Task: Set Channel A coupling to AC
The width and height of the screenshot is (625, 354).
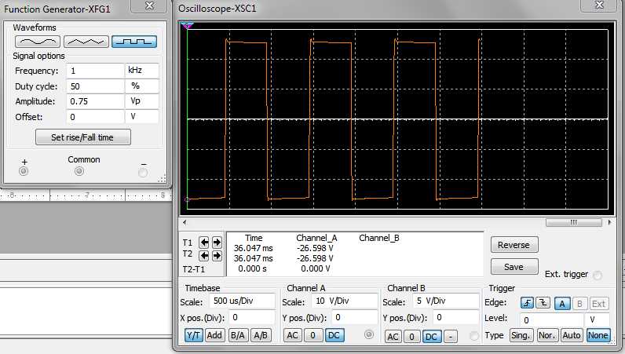Action: coord(293,335)
